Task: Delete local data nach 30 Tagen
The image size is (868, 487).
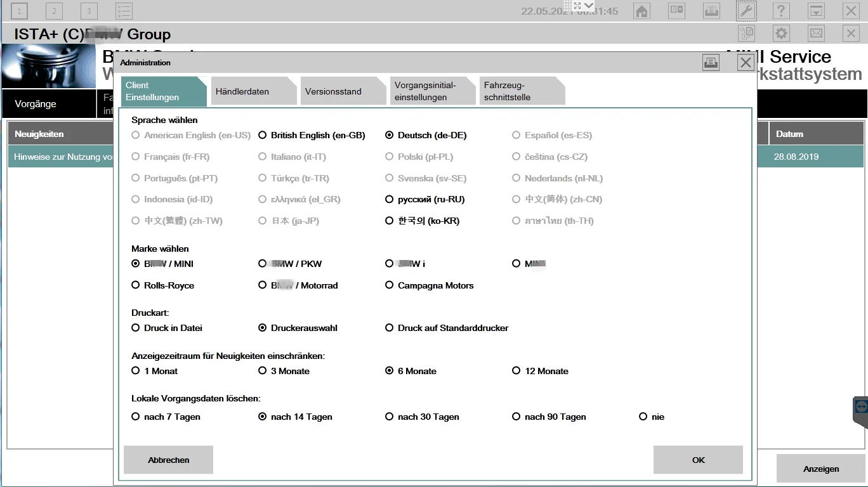Action: 422,417
